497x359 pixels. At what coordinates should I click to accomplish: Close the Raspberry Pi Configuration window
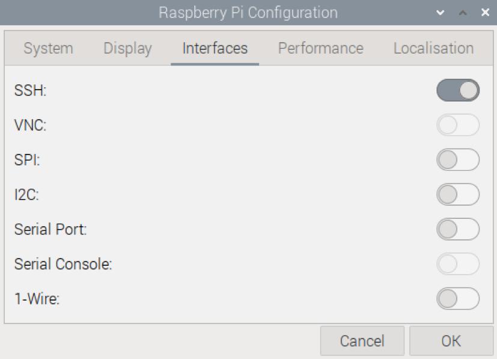tap(485, 13)
